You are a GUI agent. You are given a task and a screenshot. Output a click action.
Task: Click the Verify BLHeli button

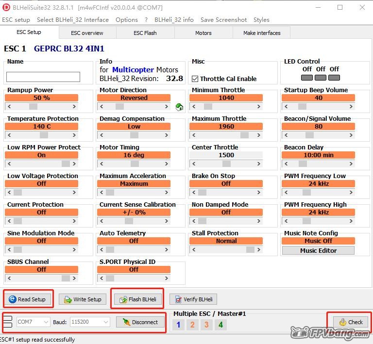(x=193, y=299)
